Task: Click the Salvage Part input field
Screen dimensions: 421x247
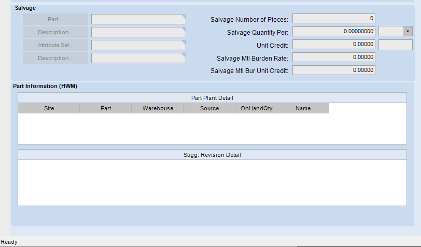Action: pyautogui.click(x=138, y=19)
